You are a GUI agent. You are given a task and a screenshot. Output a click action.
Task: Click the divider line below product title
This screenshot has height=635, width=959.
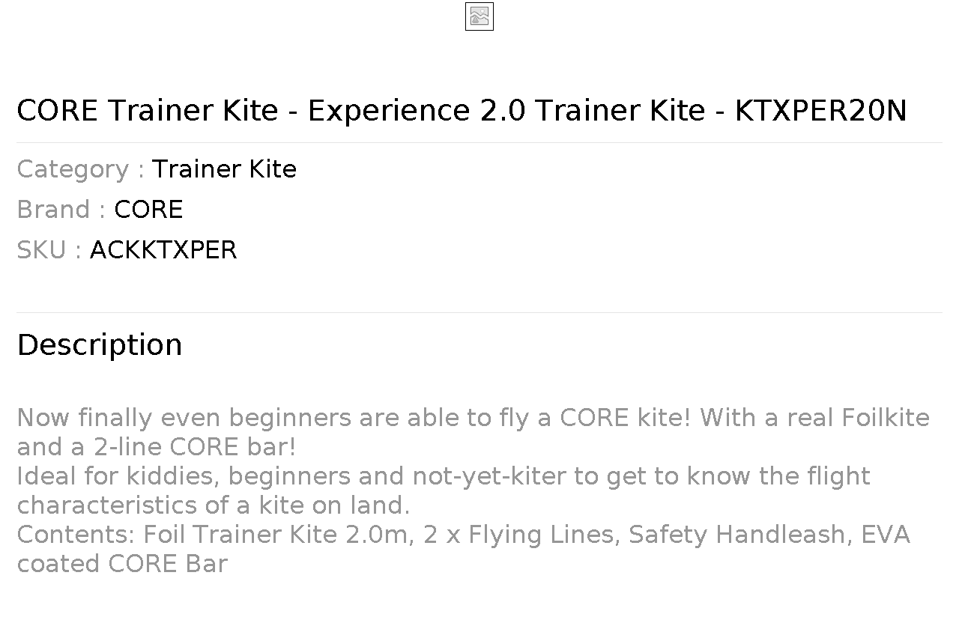[479, 142]
